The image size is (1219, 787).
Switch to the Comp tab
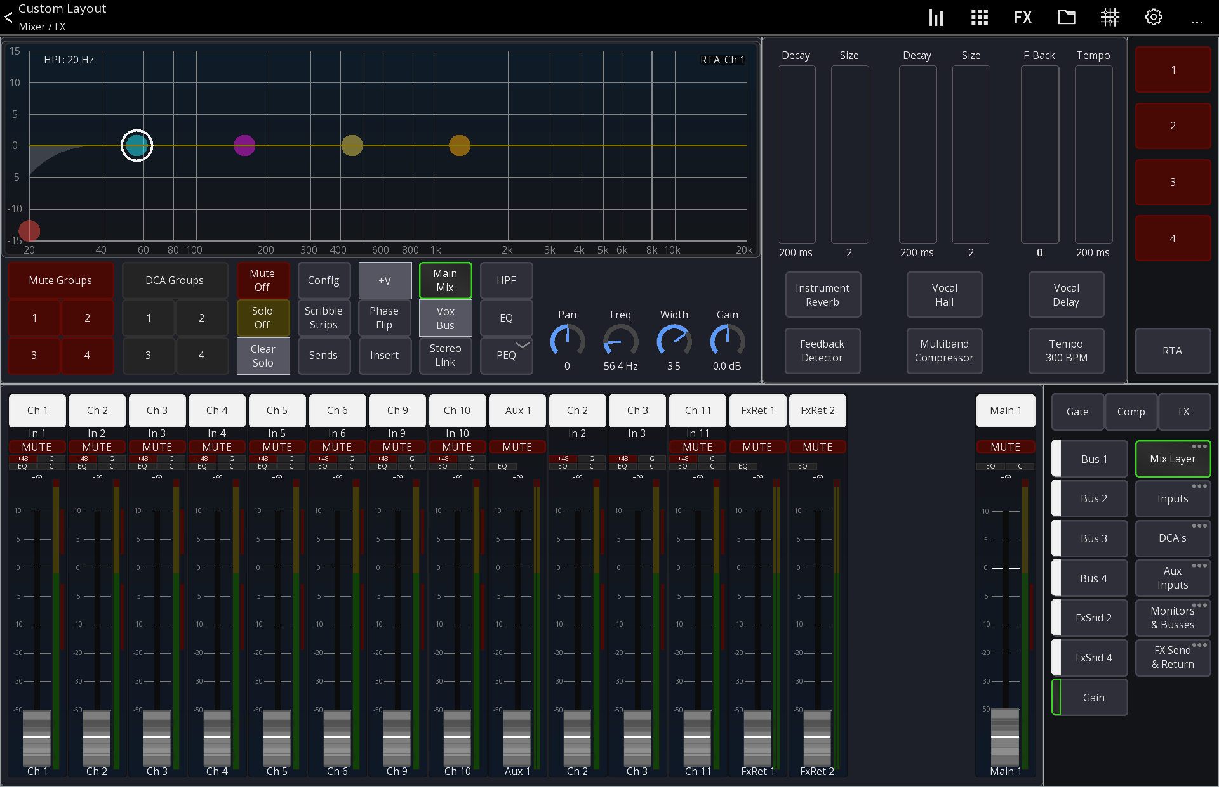[1131, 412]
